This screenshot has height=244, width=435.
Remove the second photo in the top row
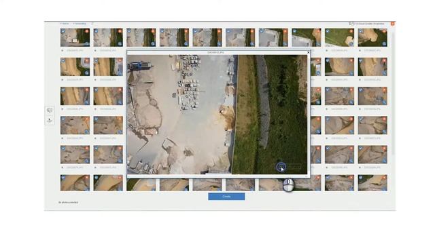tap(120, 31)
